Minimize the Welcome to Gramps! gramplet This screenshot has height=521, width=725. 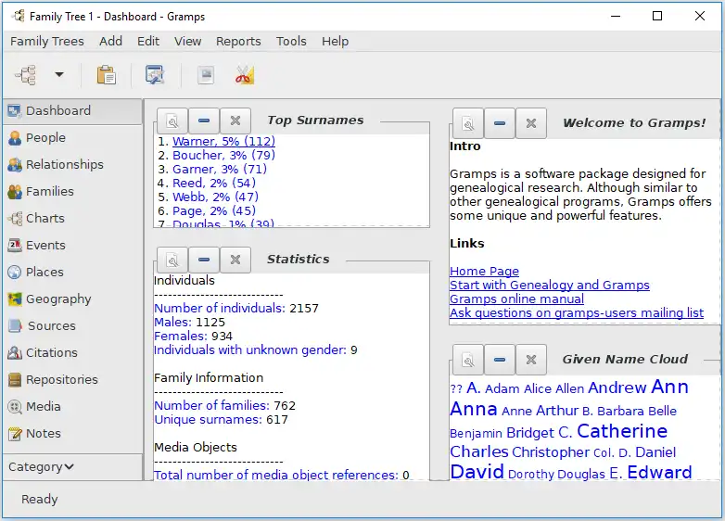(500, 123)
